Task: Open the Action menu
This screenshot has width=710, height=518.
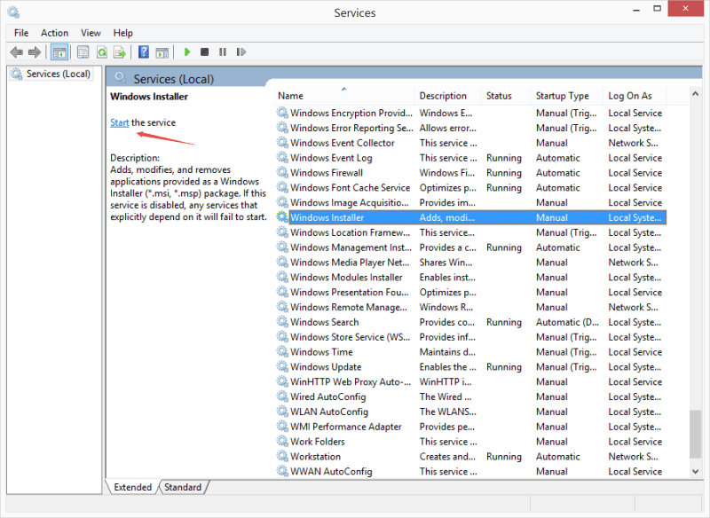Action: tap(54, 33)
